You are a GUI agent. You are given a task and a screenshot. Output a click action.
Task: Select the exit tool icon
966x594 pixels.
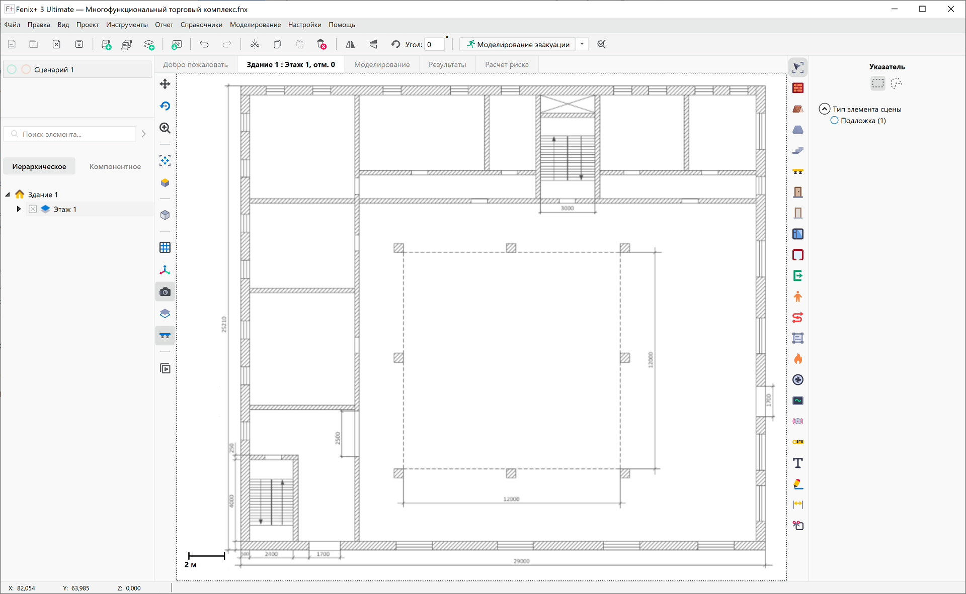[798, 275]
